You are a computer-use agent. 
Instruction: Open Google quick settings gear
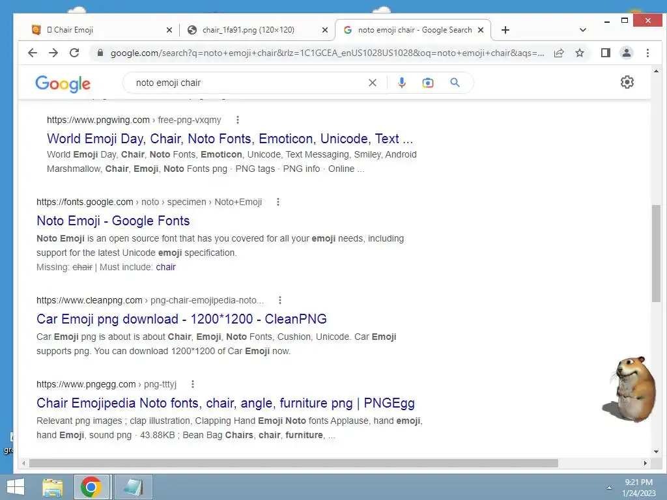tap(627, 82)
